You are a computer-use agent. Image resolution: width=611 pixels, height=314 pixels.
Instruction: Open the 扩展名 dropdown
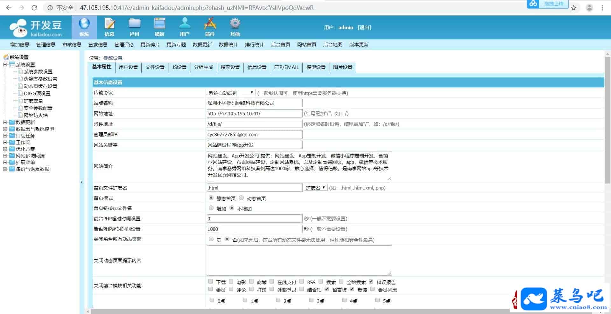click(x=315, y=188)
